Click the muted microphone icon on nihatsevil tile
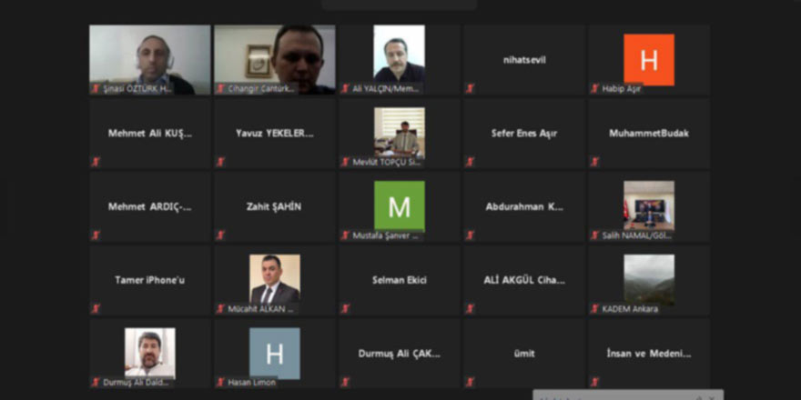Image resolution: width=801 pixels, height=400 pixels. point(470,89)
